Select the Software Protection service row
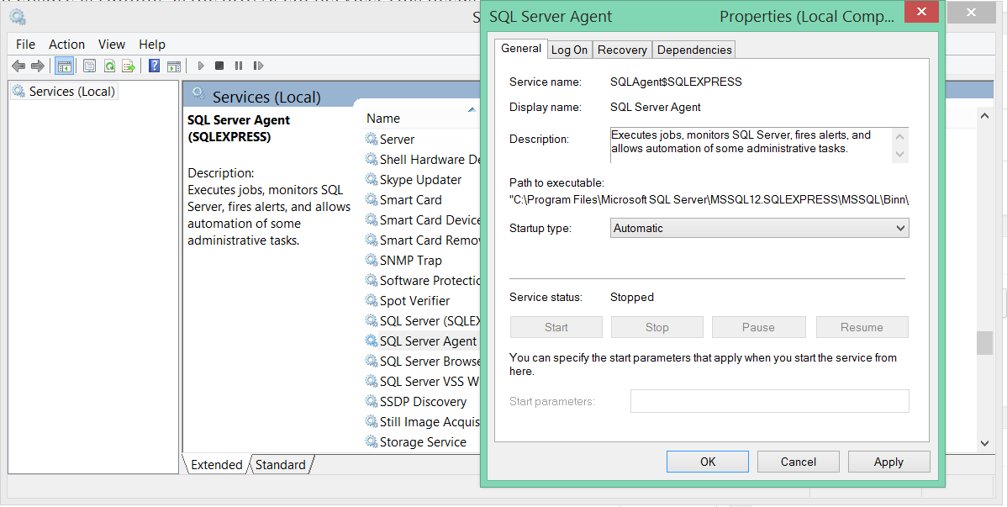Viewport: 1007px width, 507px height. (422, 280)
